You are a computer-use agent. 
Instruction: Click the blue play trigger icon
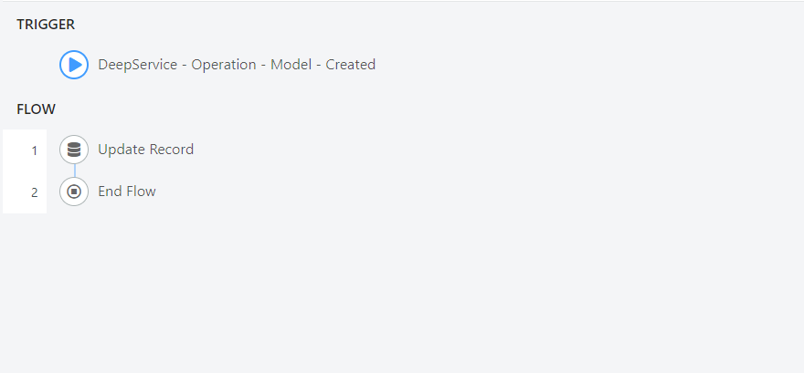(x=74, y=65)
